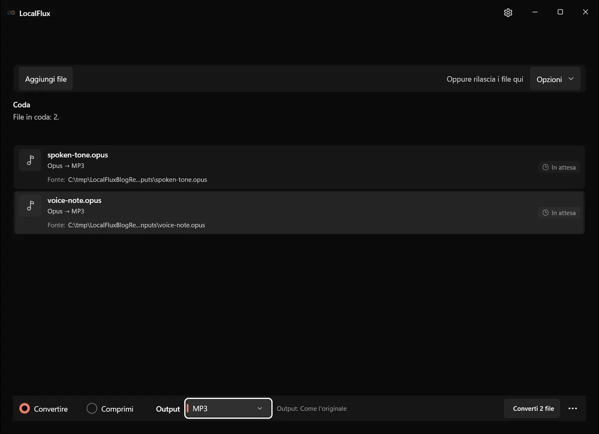Click the In attesa badge for voice-note.opus
The height and width of the screenshot is (434, 599).
click(559, 213)
